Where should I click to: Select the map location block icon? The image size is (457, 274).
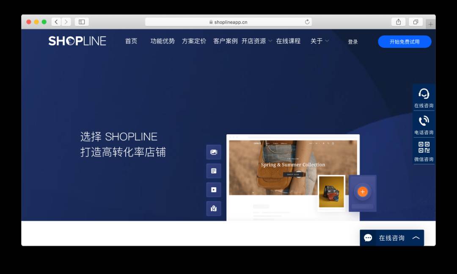click(214, 208)
